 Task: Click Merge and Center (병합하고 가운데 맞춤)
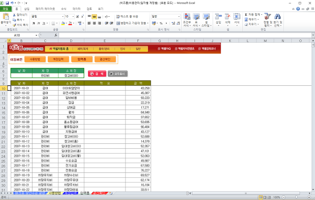point(131,23)
